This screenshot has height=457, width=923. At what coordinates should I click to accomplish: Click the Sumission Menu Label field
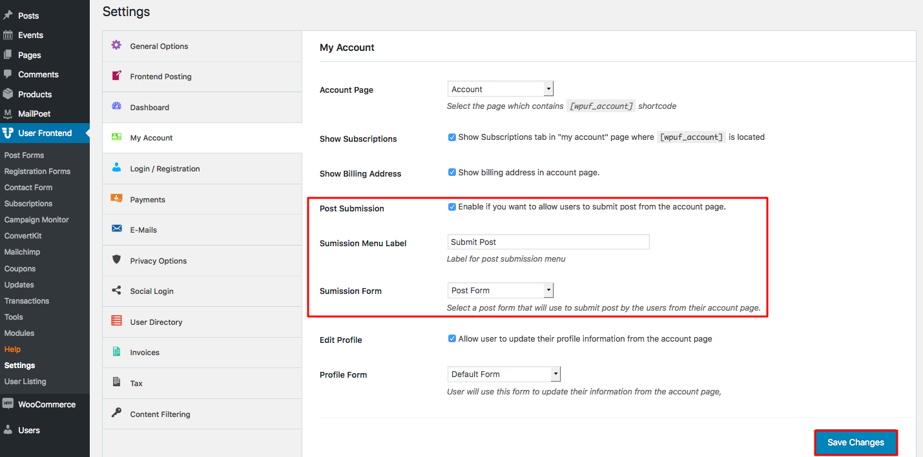tap(548, 242)
